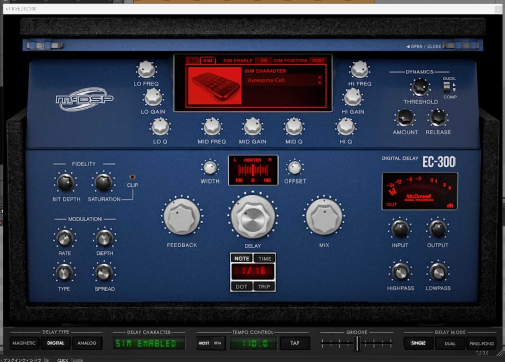This screenshot has height=362, width=505.
Task: Select the dynamics AMOUNT knob
Action: [405, 118]
